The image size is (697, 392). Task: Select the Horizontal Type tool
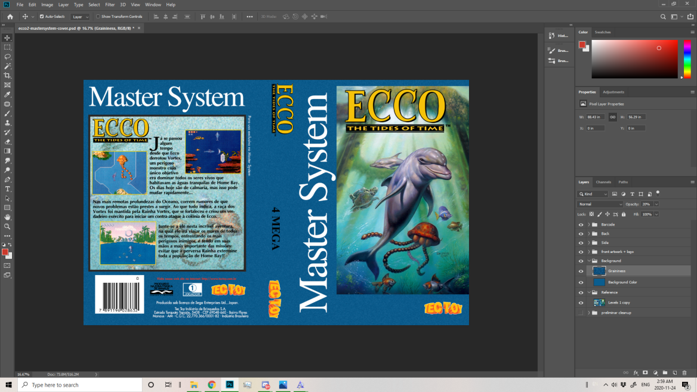8,189
